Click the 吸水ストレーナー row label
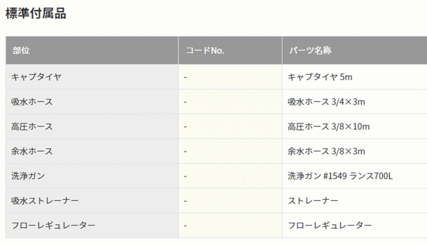 click(45, 201)
